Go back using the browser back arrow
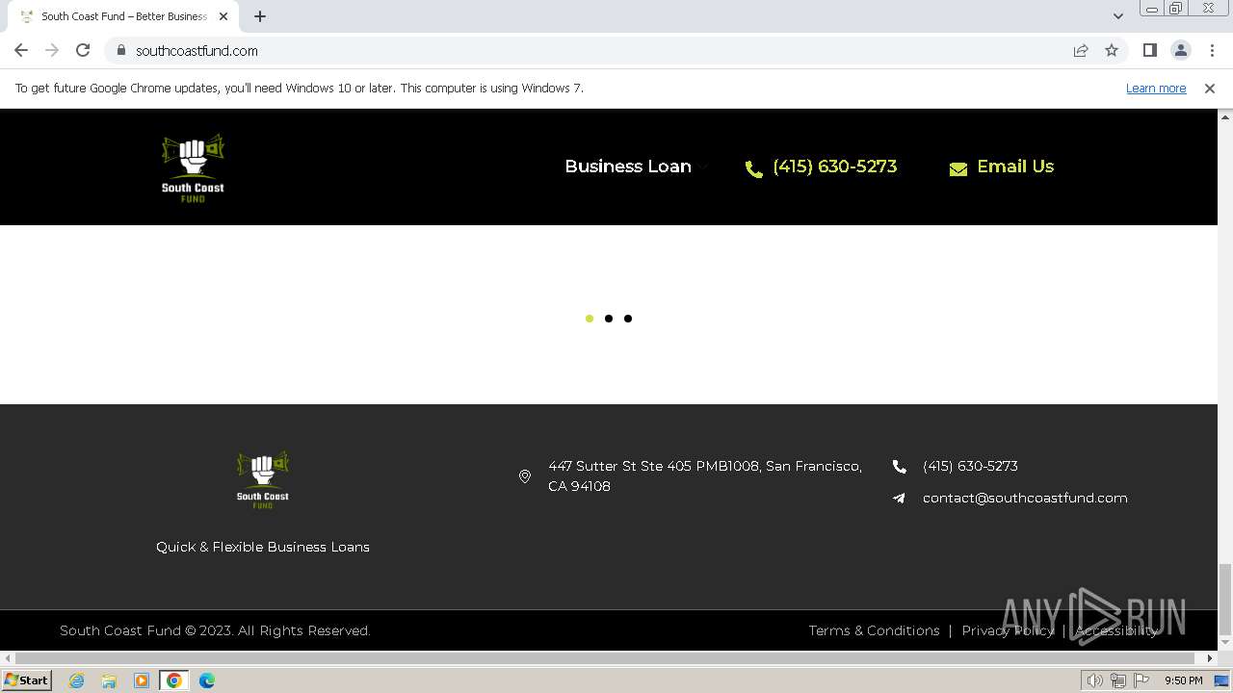The width and height of the screenshot is (1233, 693). point(21,50)
